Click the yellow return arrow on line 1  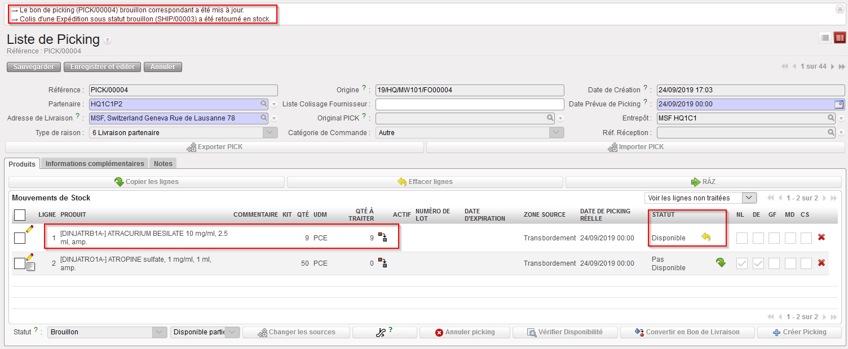point(706,238)
